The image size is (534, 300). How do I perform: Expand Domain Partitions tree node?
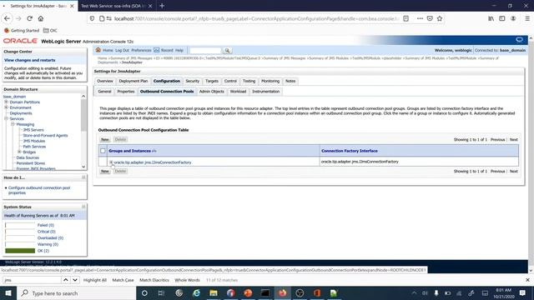coord(6,102)
